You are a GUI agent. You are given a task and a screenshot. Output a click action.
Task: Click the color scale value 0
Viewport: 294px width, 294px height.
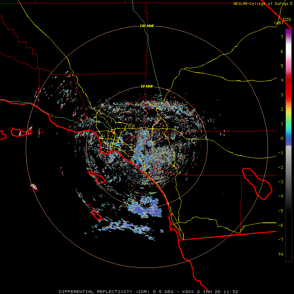(282, 139)
